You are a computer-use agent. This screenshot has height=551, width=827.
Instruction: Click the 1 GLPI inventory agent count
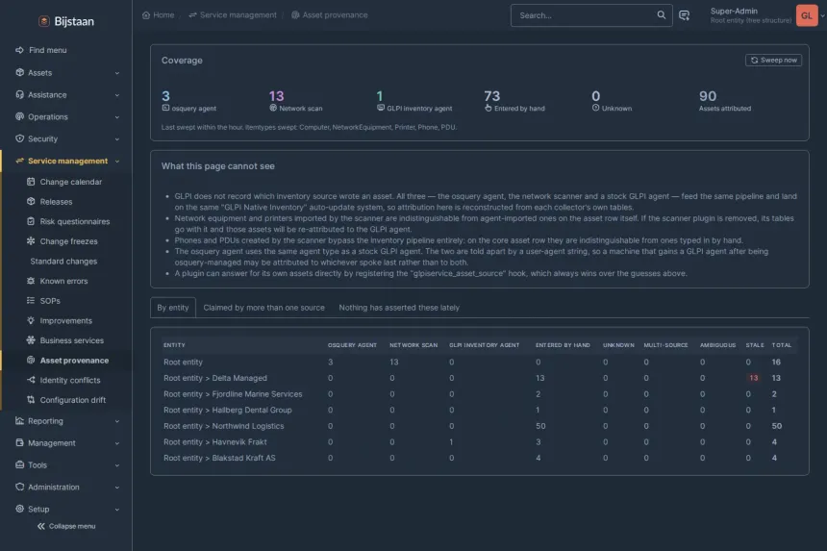point(379,96)
